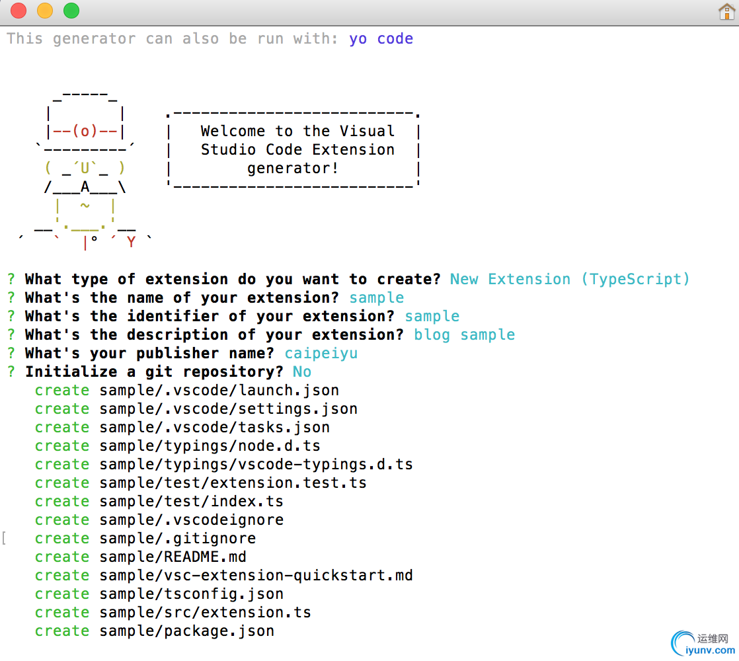Click the "blog sample" description answer
This screenshot has height=661, width=739.
tap(464, 335)
